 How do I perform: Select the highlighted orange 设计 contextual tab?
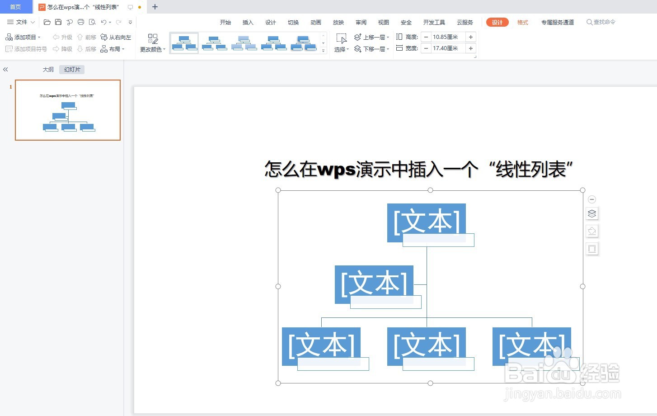tap(497, 22)
